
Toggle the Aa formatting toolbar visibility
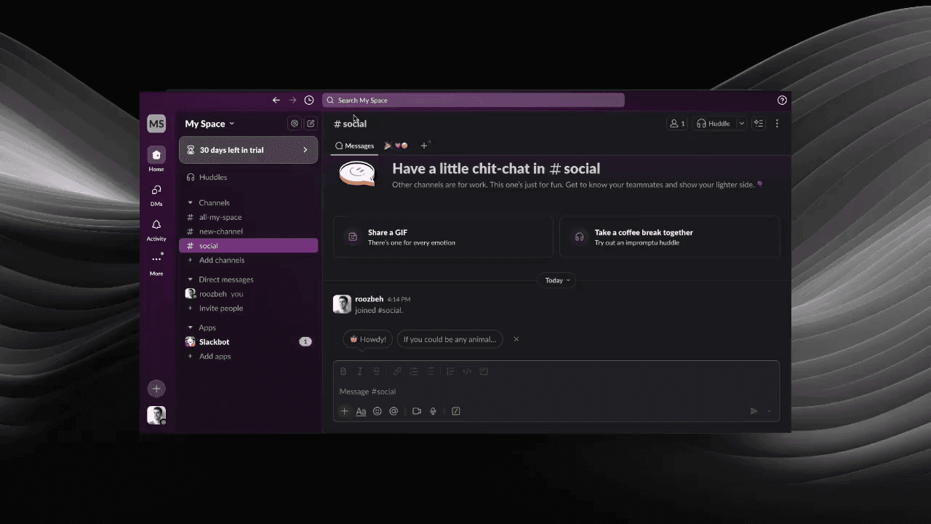[x=361, y=411]
